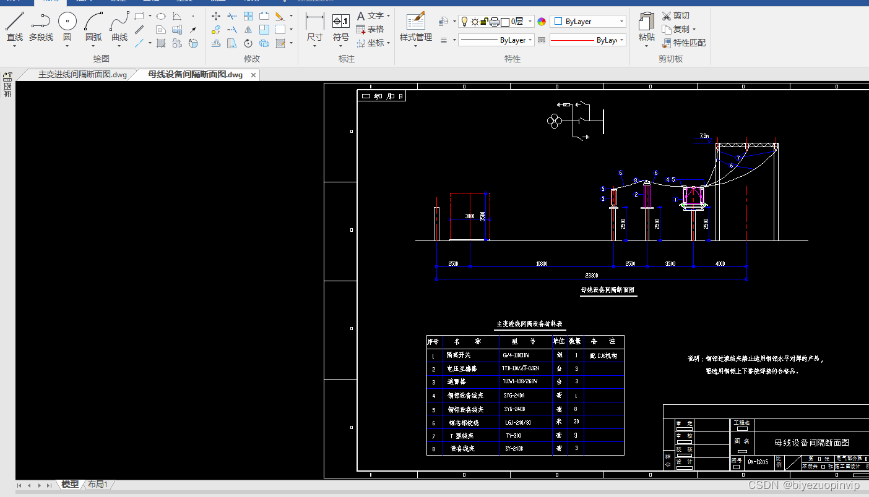The image size is (869, 497).
Task: Toggle layer 0 printer plot icon
Action: point(495,22)
